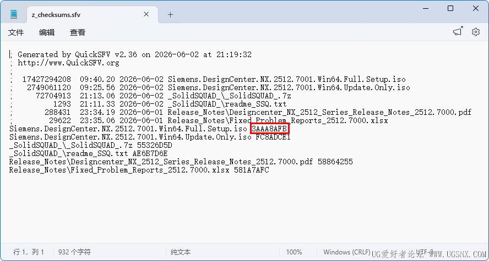Click the 100% zoom level indicator
Image resolution: width=489 pixels, height=261 pixels.
[x=294, y=252]
